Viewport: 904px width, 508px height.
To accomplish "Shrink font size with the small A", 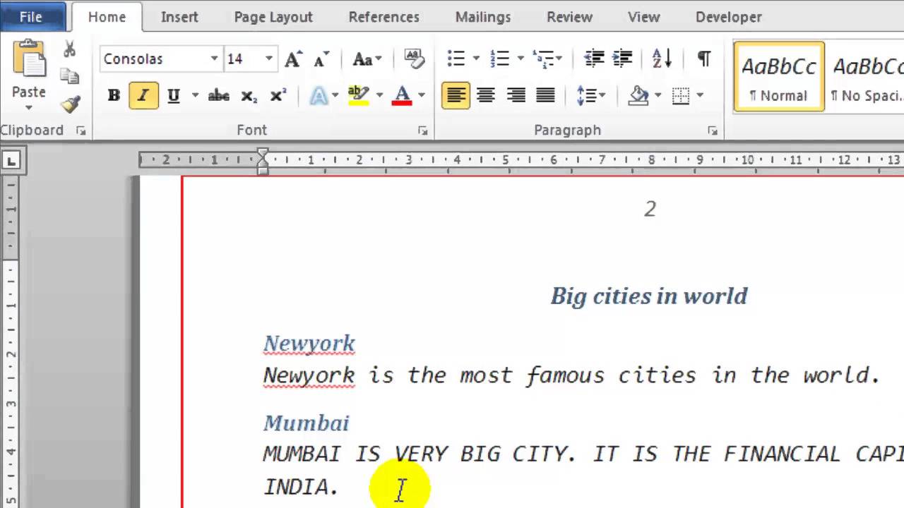I will click(x=321, y=59).
